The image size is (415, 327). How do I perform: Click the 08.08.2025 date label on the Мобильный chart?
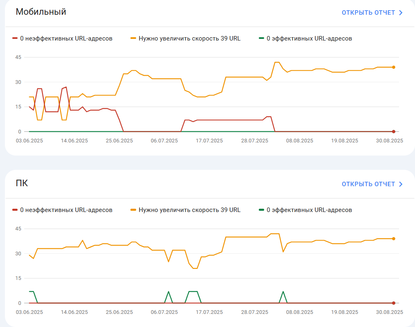tap(300, 141)
